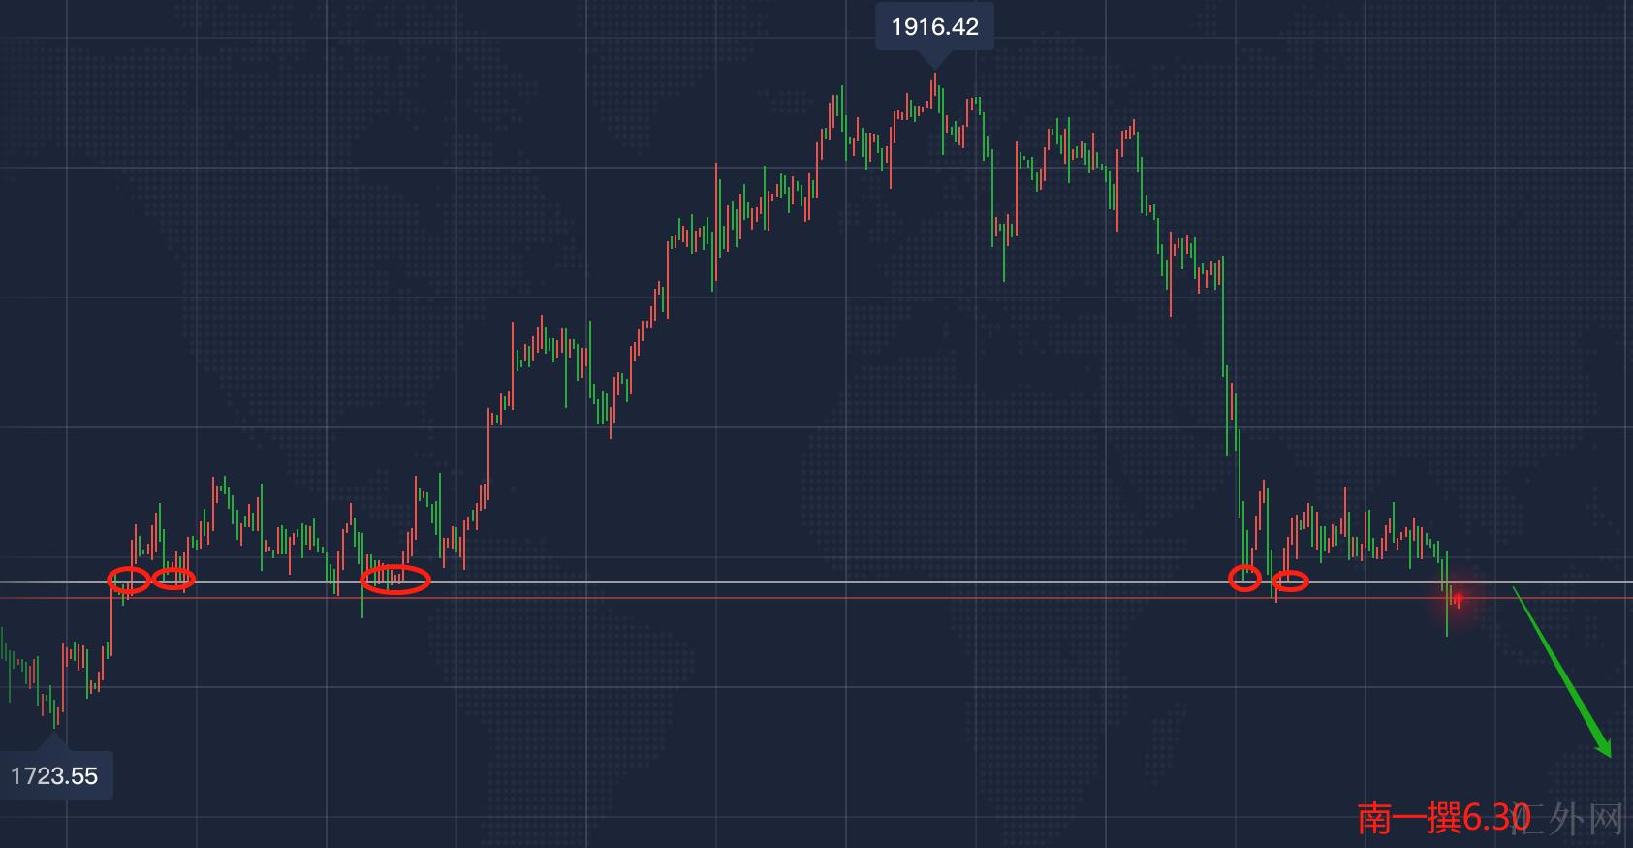Click the top start of the green arrow
Image resolution: width=1633 pixels, height=848 pixels.
(x=1515, y=589)
